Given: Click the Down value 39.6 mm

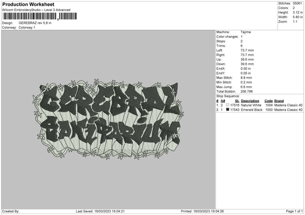Looking at the screenshot, I should tap(247, 64).
